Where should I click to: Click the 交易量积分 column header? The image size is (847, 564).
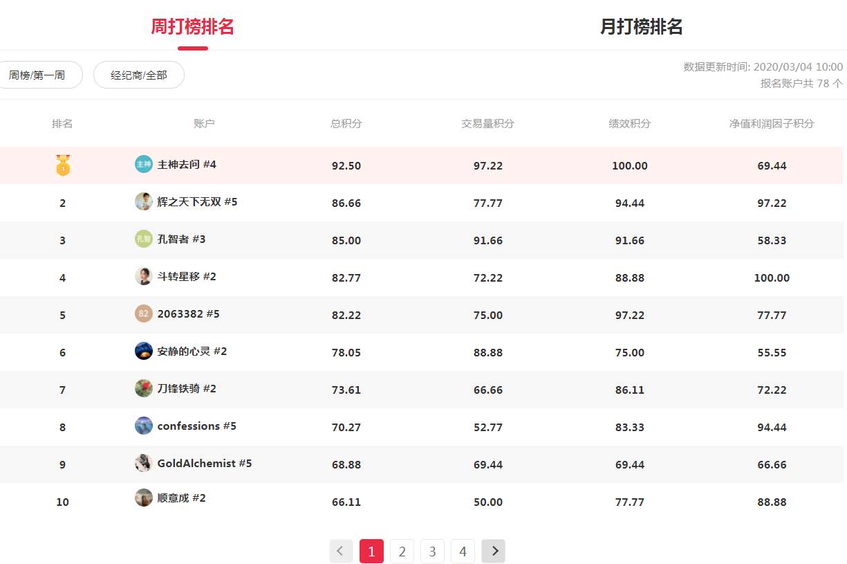pyautogui.click(x=488, y=124)
